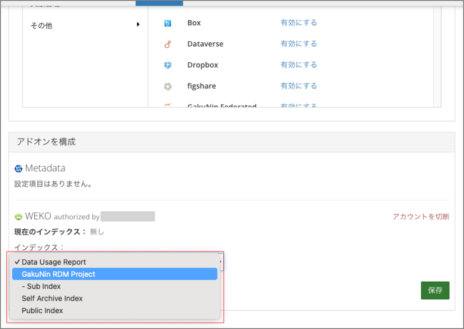Open the その他 addon category
The height and width of the screenshot is (329, 464).
coord(42,26)
